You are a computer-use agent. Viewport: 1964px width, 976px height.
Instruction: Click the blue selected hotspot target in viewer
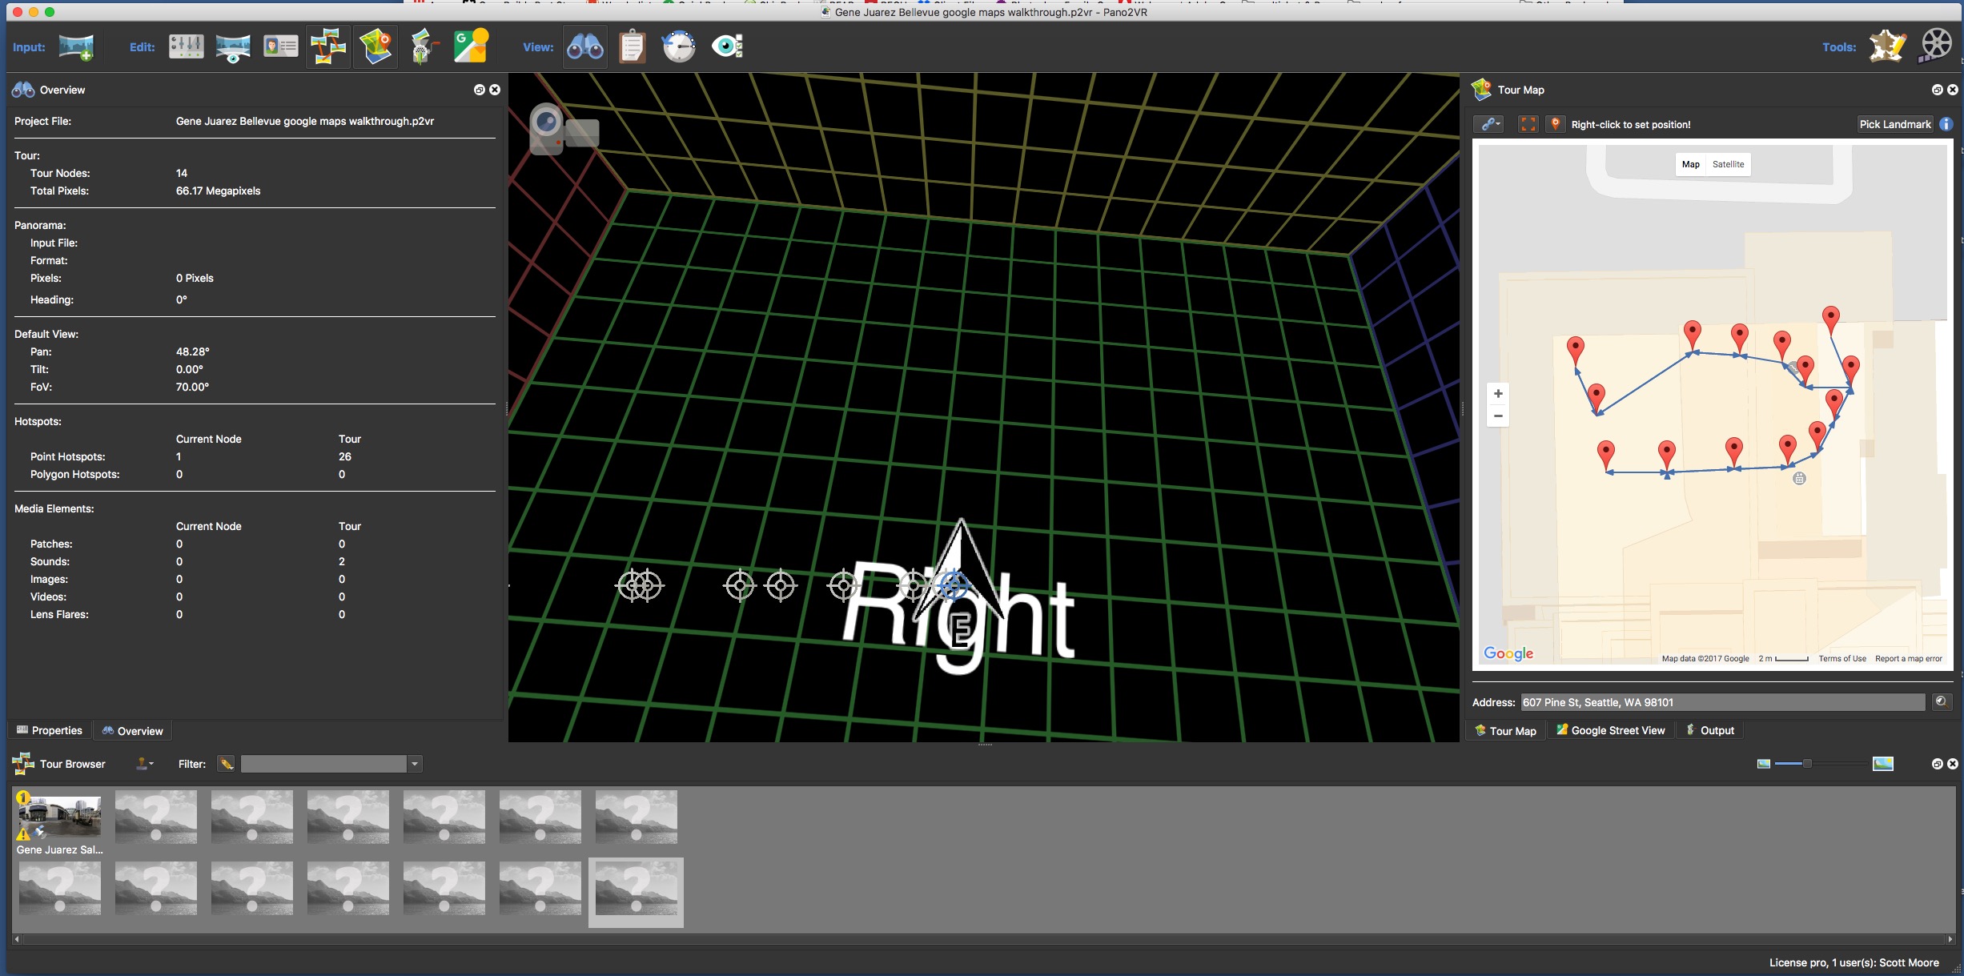[x=952, y=585]
